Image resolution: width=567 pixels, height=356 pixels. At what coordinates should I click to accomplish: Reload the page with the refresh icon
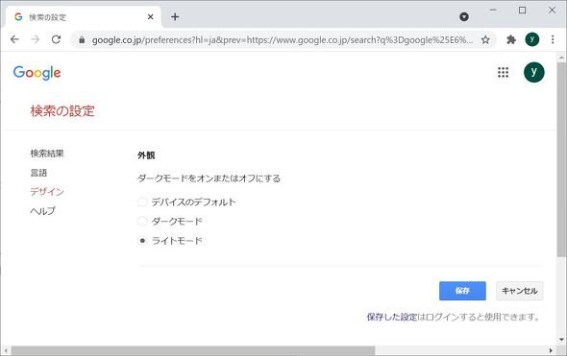tap(56, 39)
